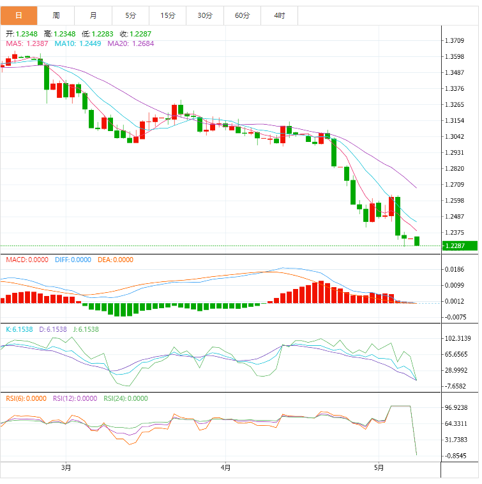Image resolution: width=482 pixels, height=484 pixels.
Task: Click the MA20: 1.2684 label
Action: tap(131, 43)
